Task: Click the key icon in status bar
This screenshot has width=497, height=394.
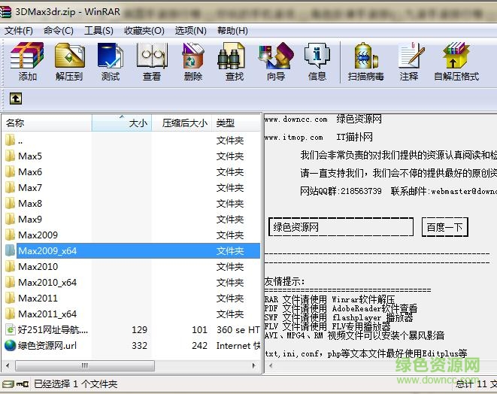Action: 23,384
